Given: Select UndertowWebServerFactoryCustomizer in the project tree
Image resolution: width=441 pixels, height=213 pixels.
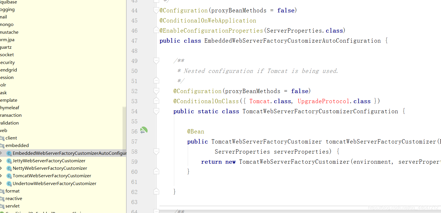Looking at the screenshot, I should point(55,184).
